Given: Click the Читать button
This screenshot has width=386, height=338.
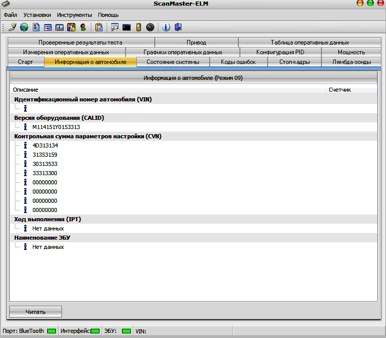Looking at the screenshot, I should (35, 312).
